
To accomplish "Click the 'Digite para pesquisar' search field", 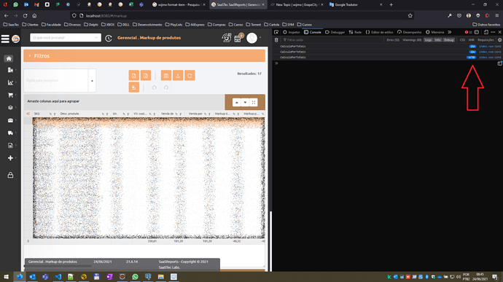I will (56, 81).
